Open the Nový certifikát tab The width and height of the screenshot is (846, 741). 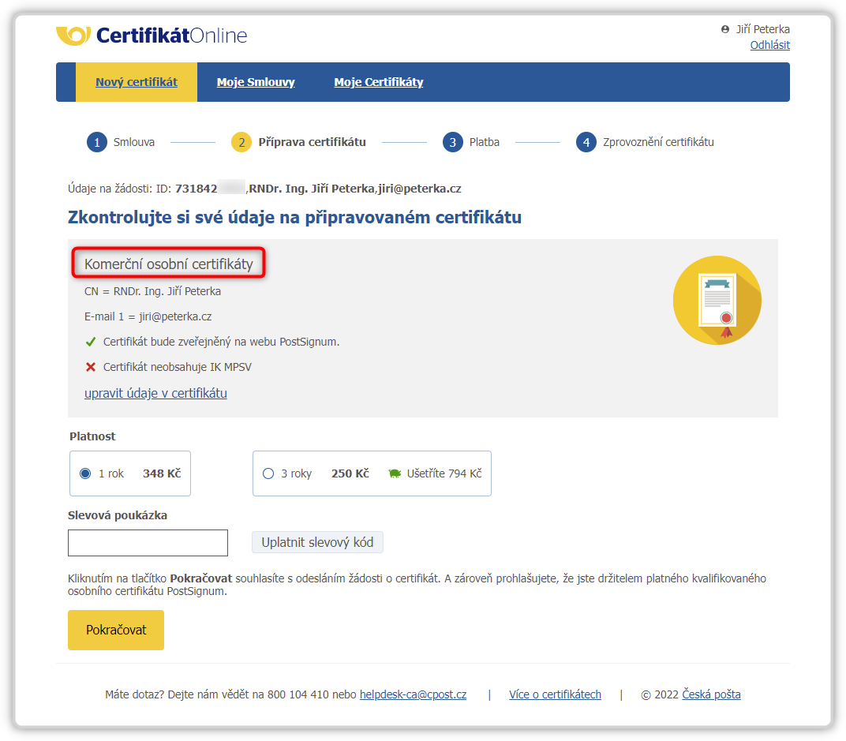point(137,82)
